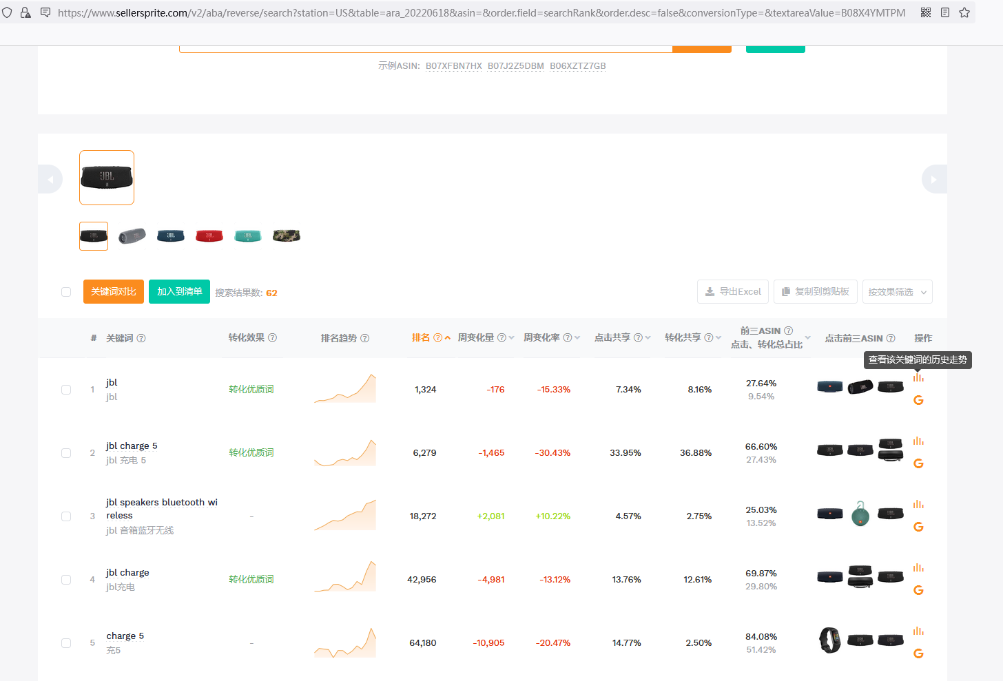Click the 关键词对比 orange button
1003x681 pixels.
pyautogui.click(x=114, y=292)
